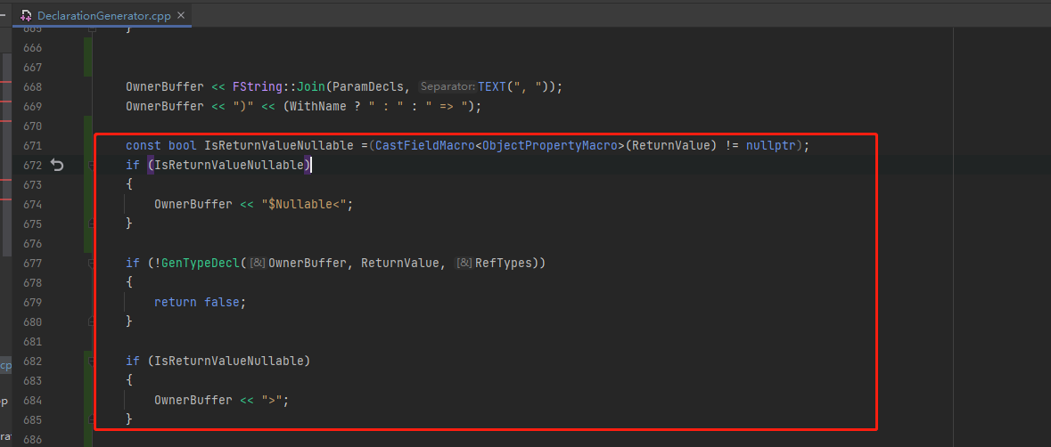Click line number 684 in the gutter
The image size is (1051, 447).
click(32, 401)
